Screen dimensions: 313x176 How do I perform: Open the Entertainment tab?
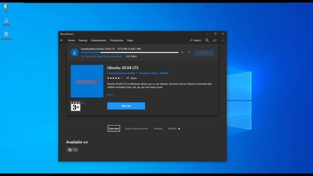[99, 40]
